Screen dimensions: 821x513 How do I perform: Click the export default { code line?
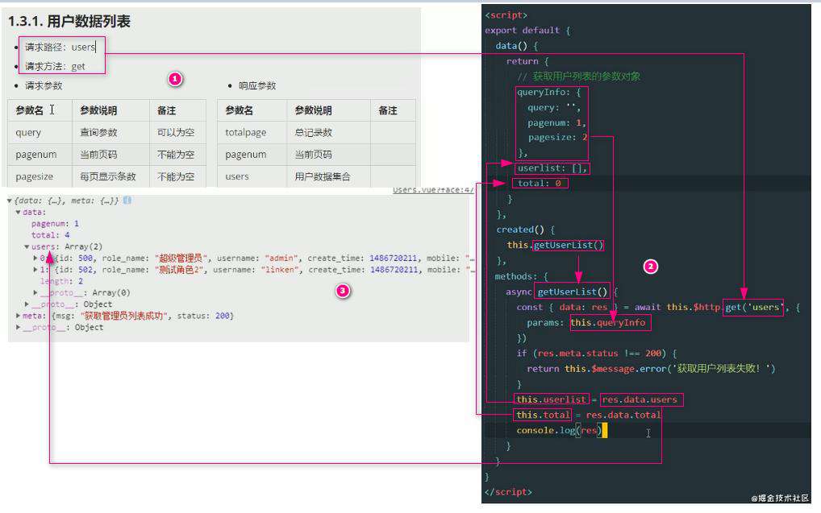coord(527,31)
